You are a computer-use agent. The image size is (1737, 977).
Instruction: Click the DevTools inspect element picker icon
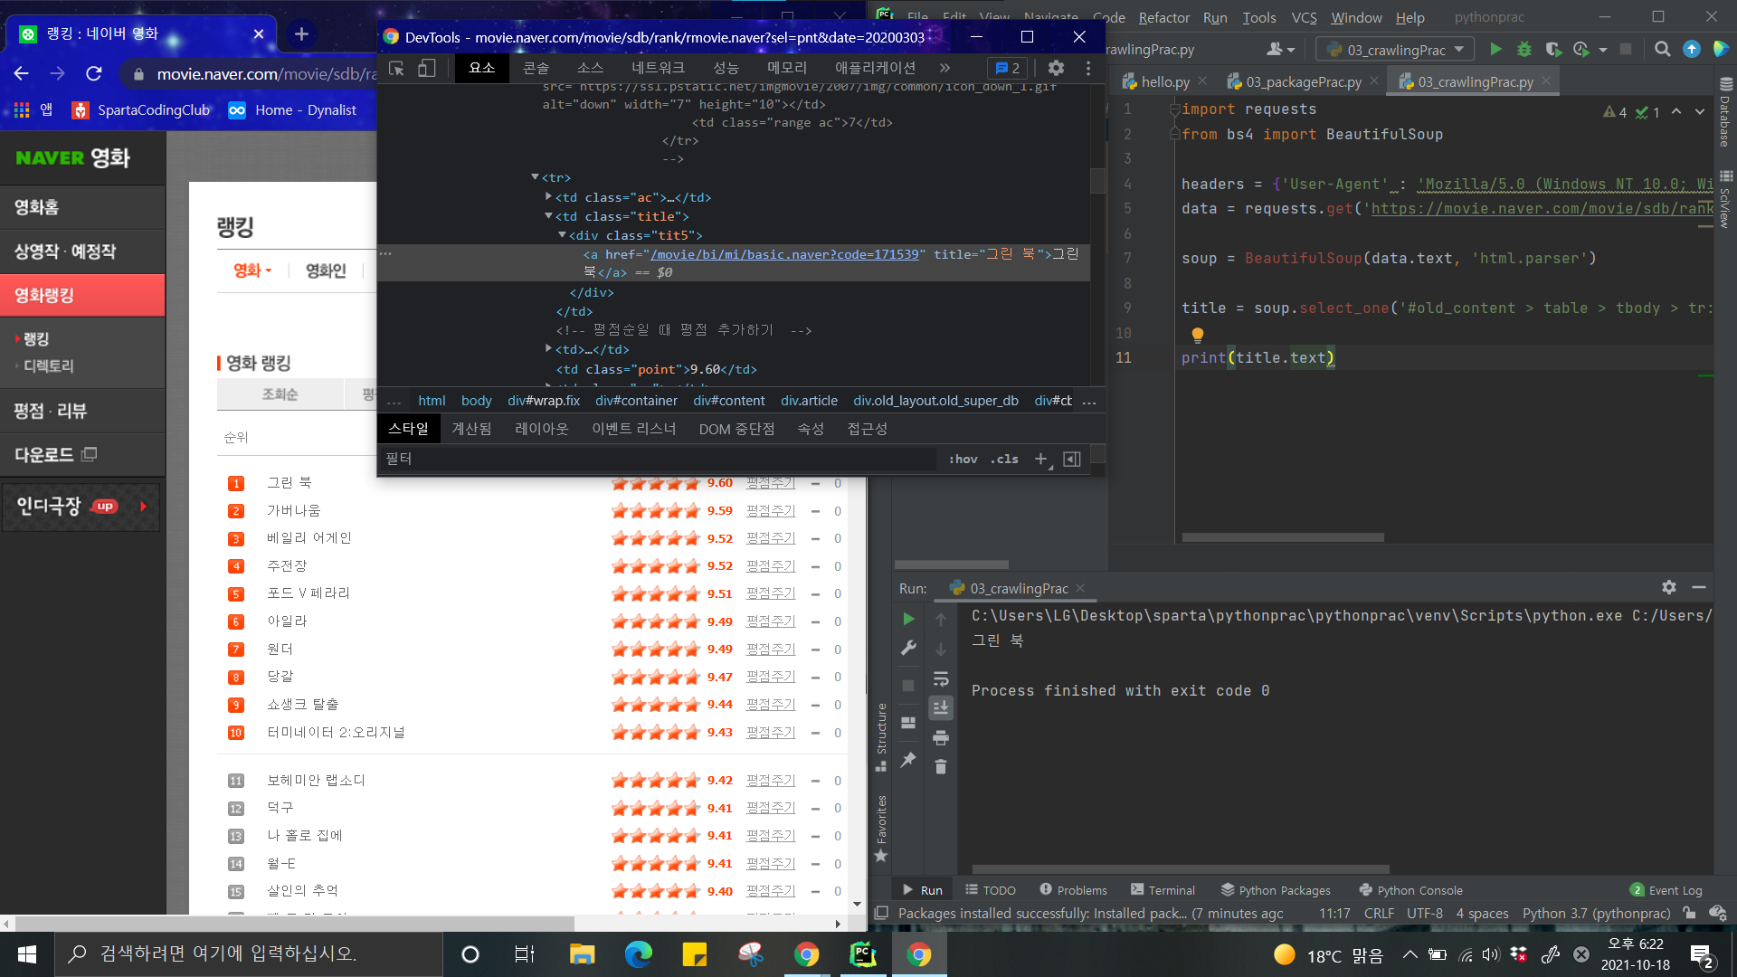tap(396, 69)
